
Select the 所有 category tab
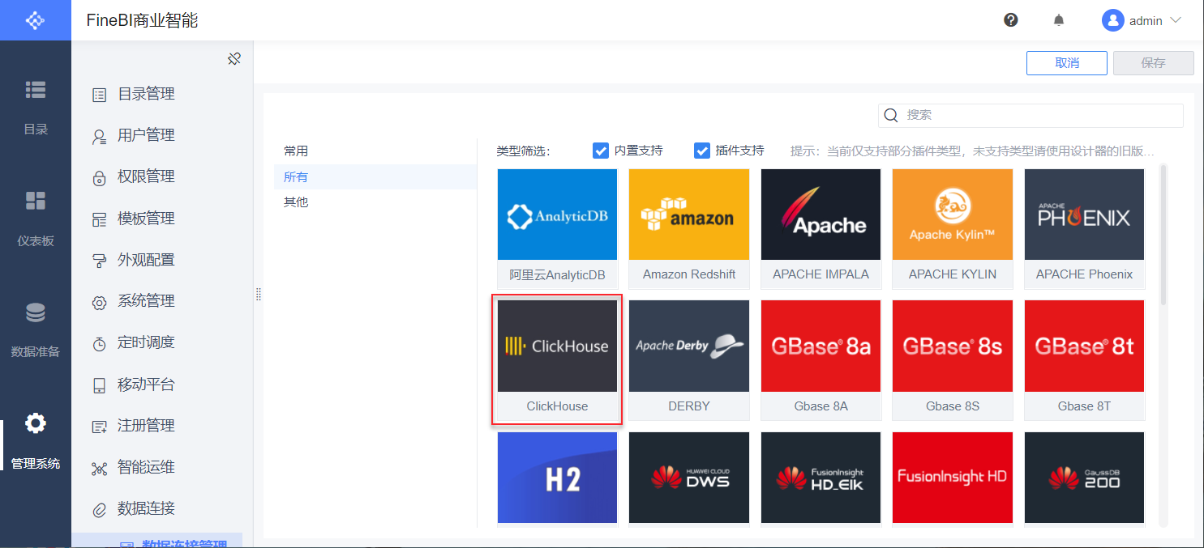(x=375, y=176)
